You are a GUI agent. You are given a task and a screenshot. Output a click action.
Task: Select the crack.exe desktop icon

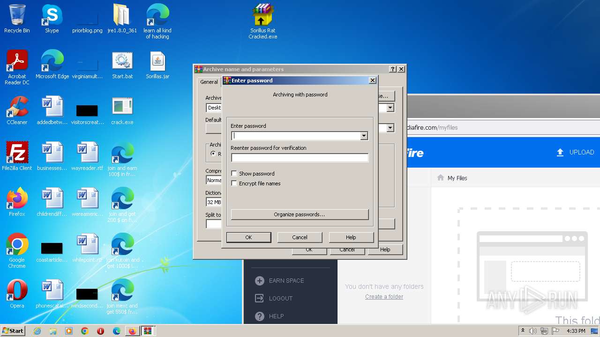[x=122, y=110]
